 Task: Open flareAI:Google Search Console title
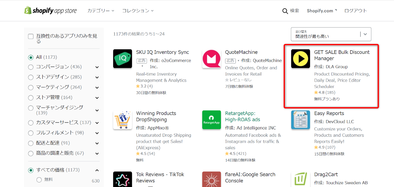coord(250,178)
